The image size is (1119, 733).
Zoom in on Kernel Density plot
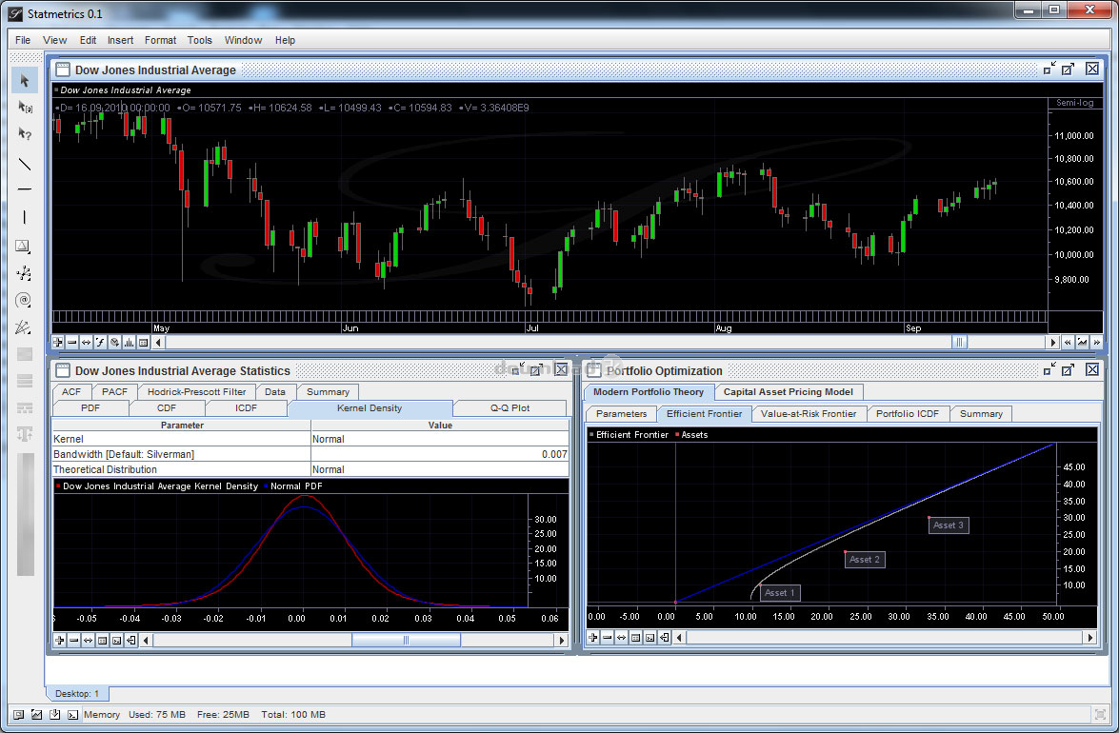click(x=59, y=641)
